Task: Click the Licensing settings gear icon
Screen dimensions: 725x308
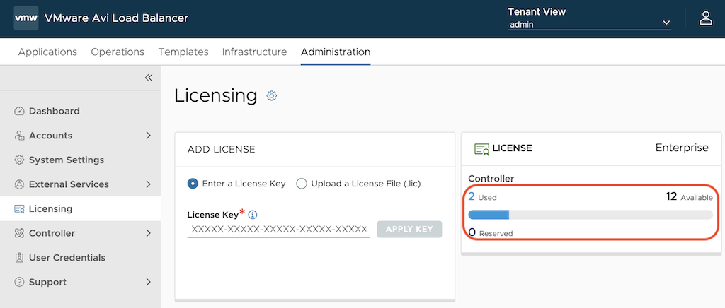Action: [272, 96]
